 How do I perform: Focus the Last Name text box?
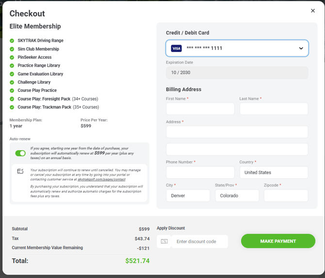(274, 109)
